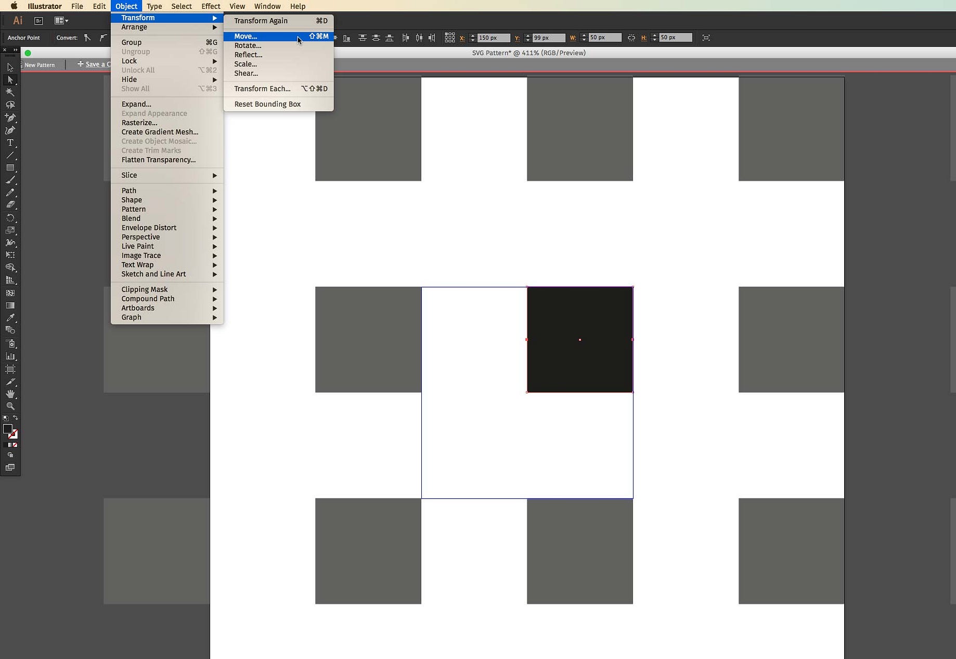Open the Window menu in menu bar
Viewport: 956px width, 659px height.
267,6
